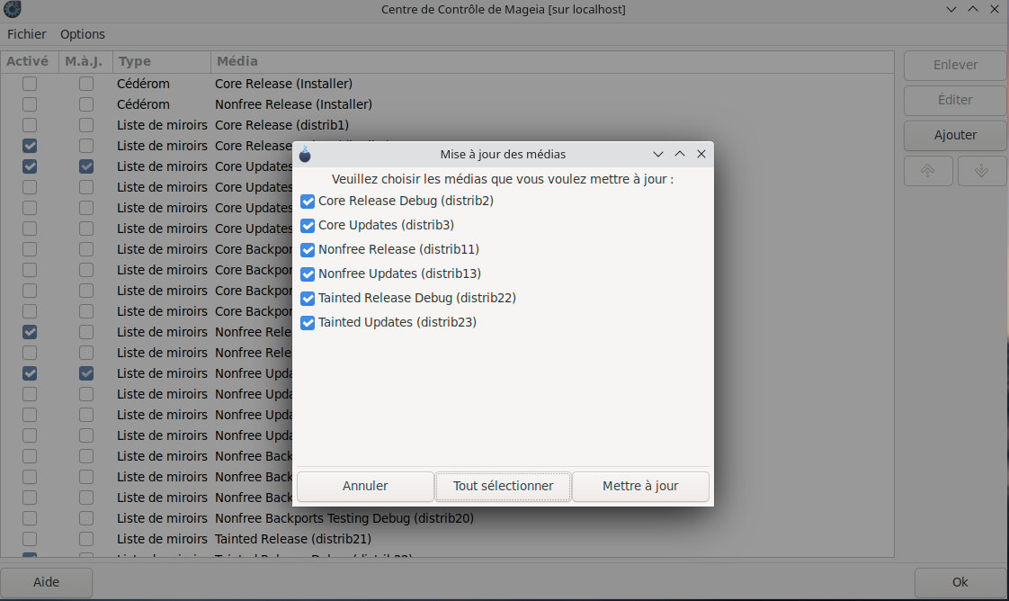
Task: Toggle Activé for Nonfree Backports Testing Debug (distrib20)
Action: click(x=30, y=518)
